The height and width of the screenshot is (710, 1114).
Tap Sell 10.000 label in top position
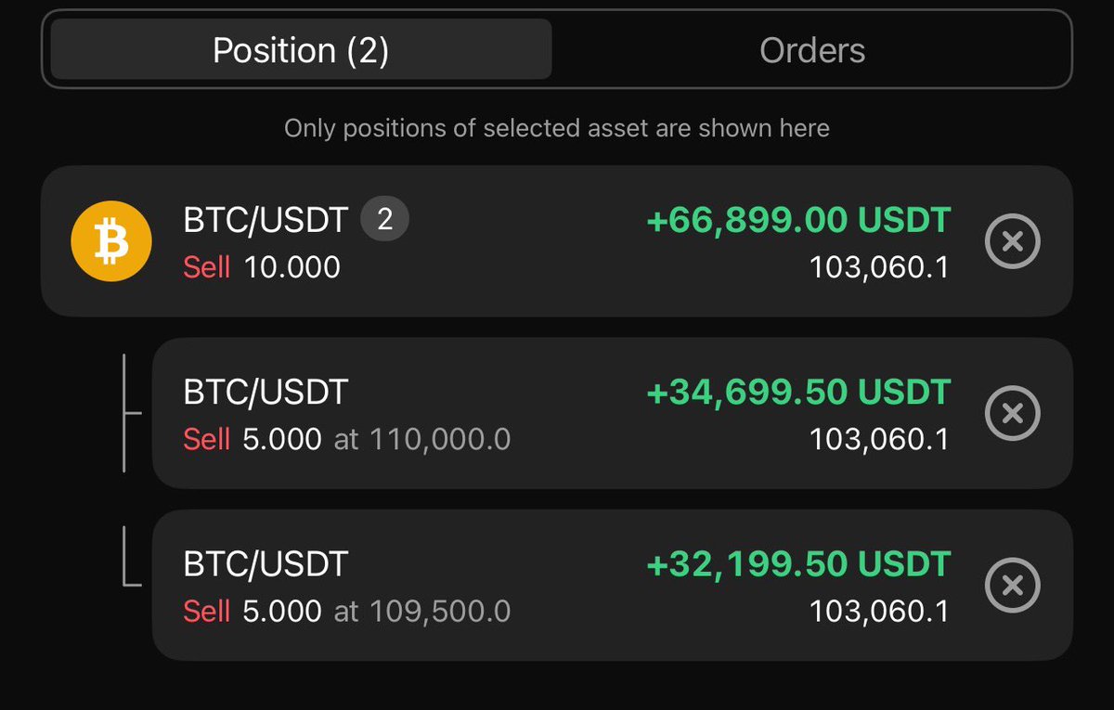[x=262, y=267]
